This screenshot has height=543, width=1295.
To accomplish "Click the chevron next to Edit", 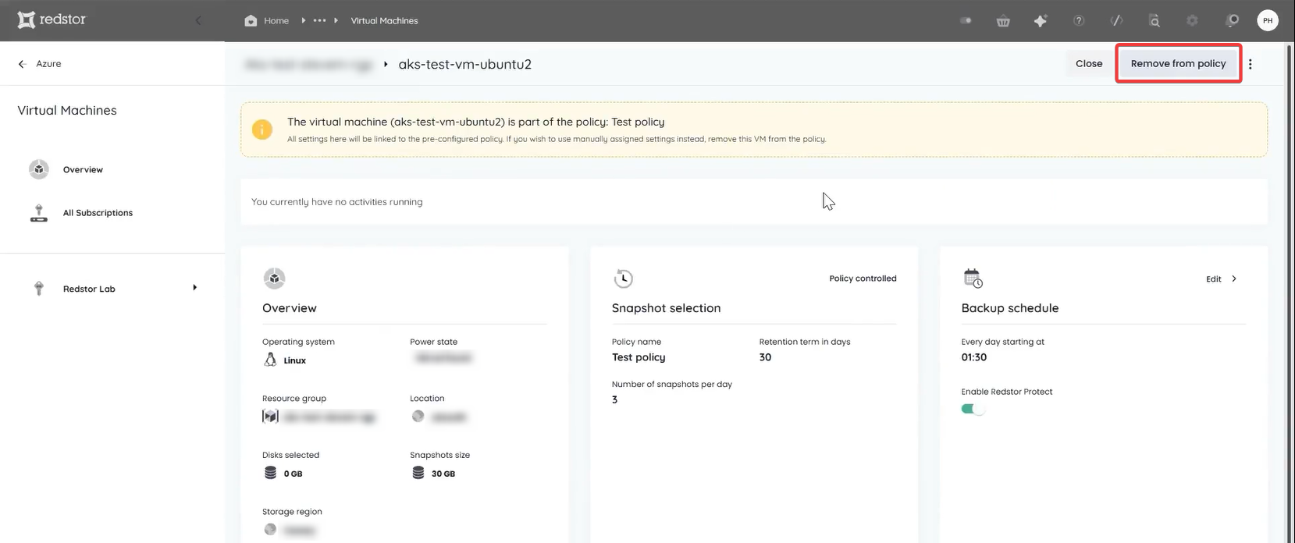I will pyautogui.click(x=1234, y=279).
